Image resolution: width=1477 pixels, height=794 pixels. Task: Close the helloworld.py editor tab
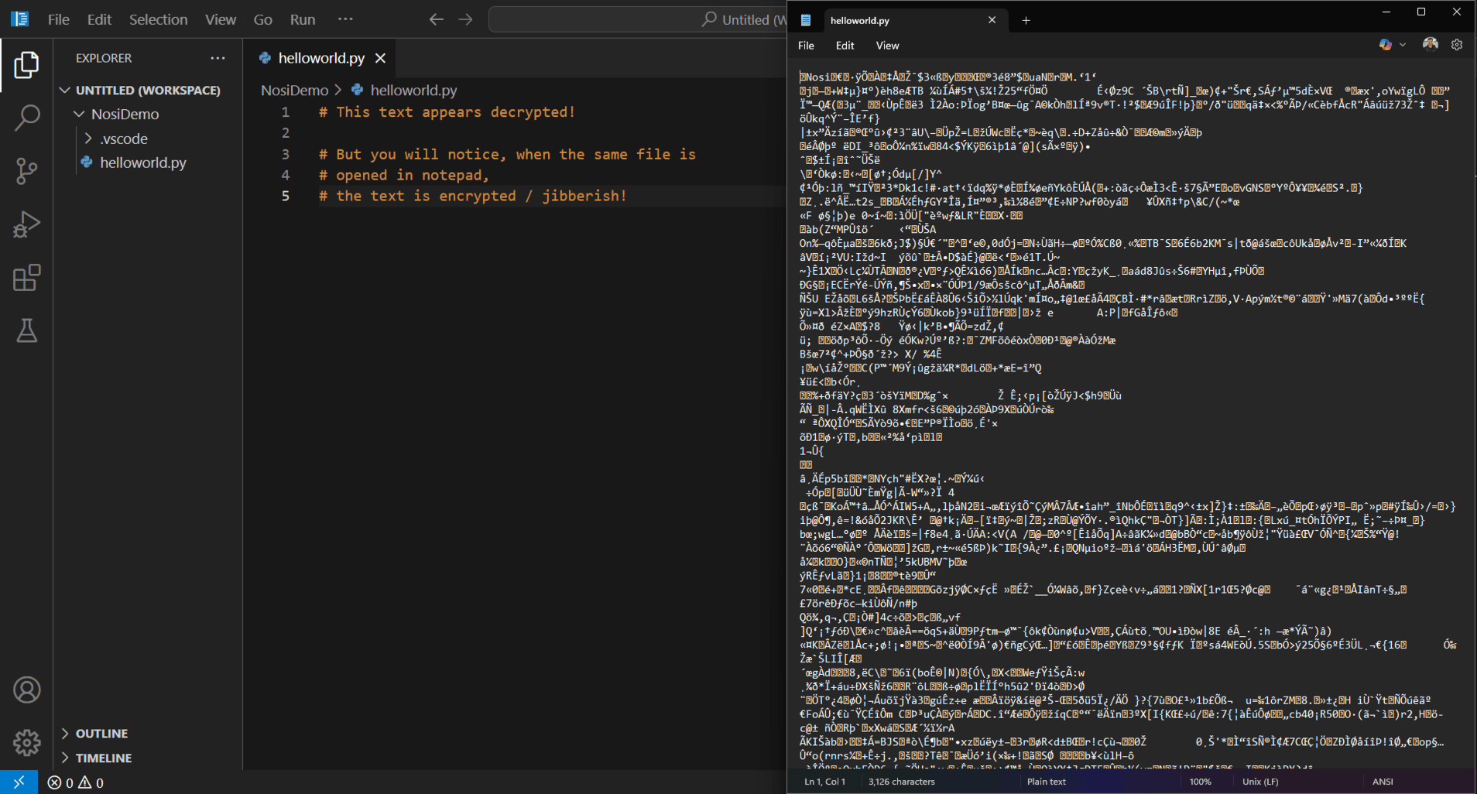click(x=380, y=58)
